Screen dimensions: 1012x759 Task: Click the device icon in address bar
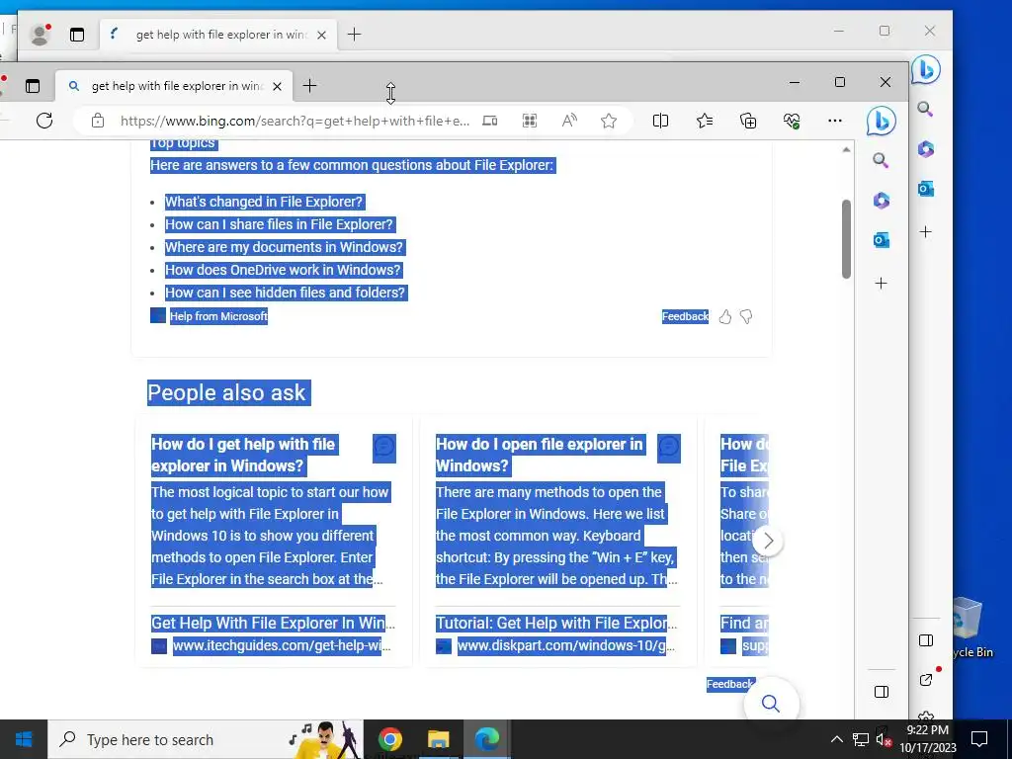(490, 121)
